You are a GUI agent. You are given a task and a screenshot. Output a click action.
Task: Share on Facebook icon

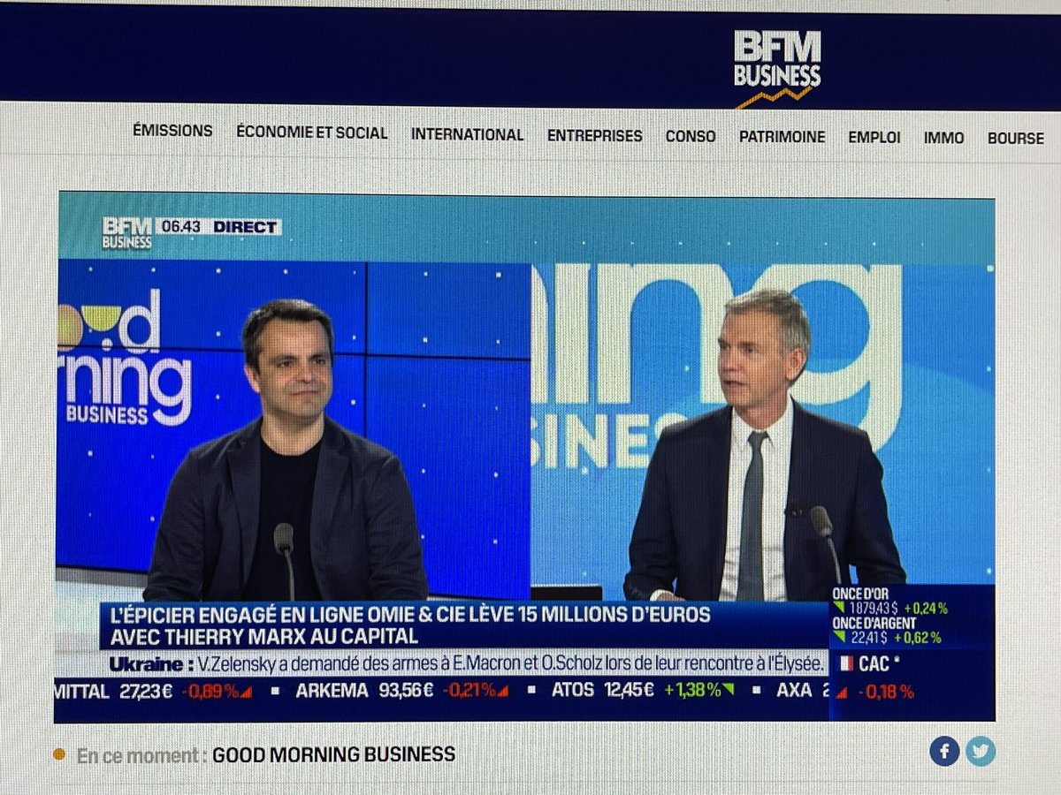(944, 752)
